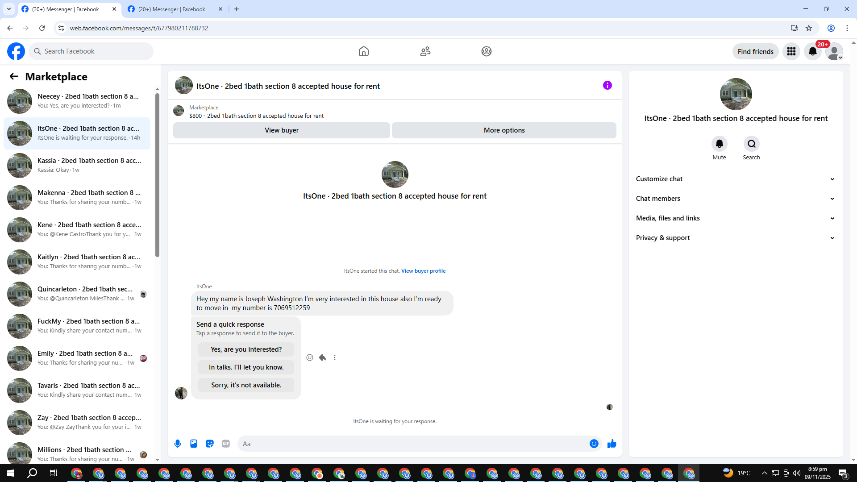The width and height of the screenshot is (857, 482).
Task: Expand Privacy & support section
Action: point(736,238)
